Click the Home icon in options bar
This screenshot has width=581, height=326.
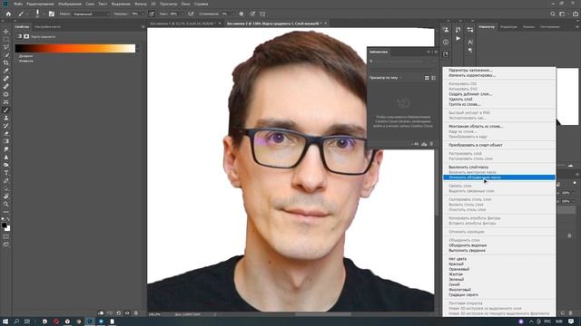tap(8, 14)
